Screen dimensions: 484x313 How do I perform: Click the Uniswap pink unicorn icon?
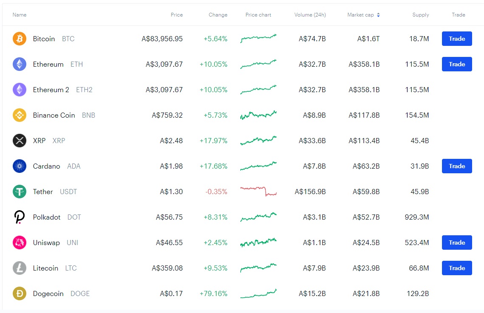[x=20, y=243]
